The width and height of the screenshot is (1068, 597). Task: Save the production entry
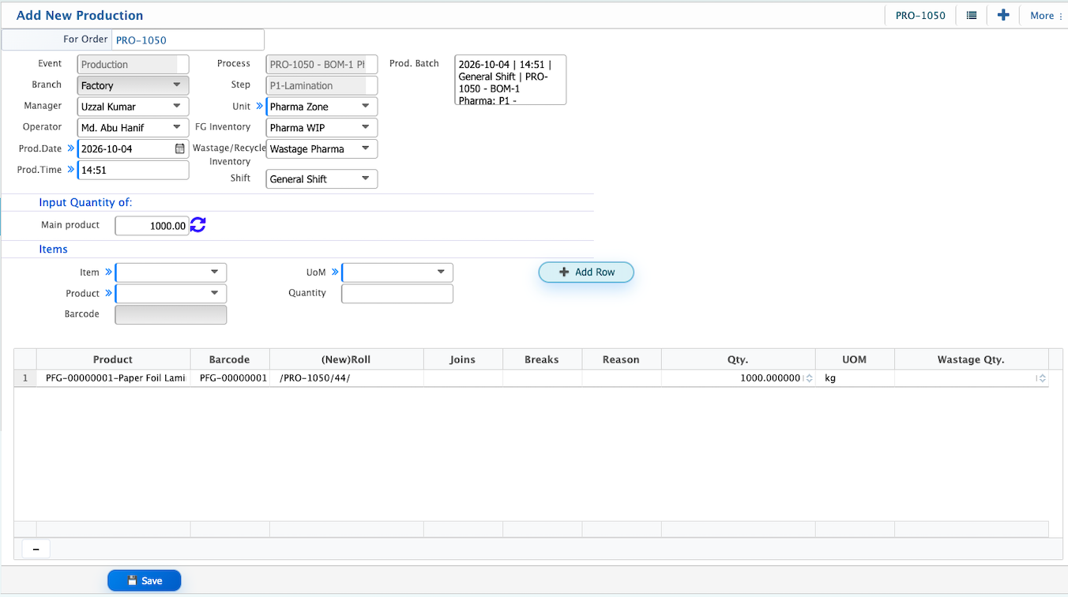pyautogui.click(x=145, y=580)
